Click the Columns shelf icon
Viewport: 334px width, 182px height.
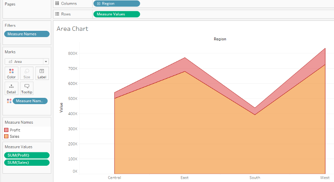57,3
